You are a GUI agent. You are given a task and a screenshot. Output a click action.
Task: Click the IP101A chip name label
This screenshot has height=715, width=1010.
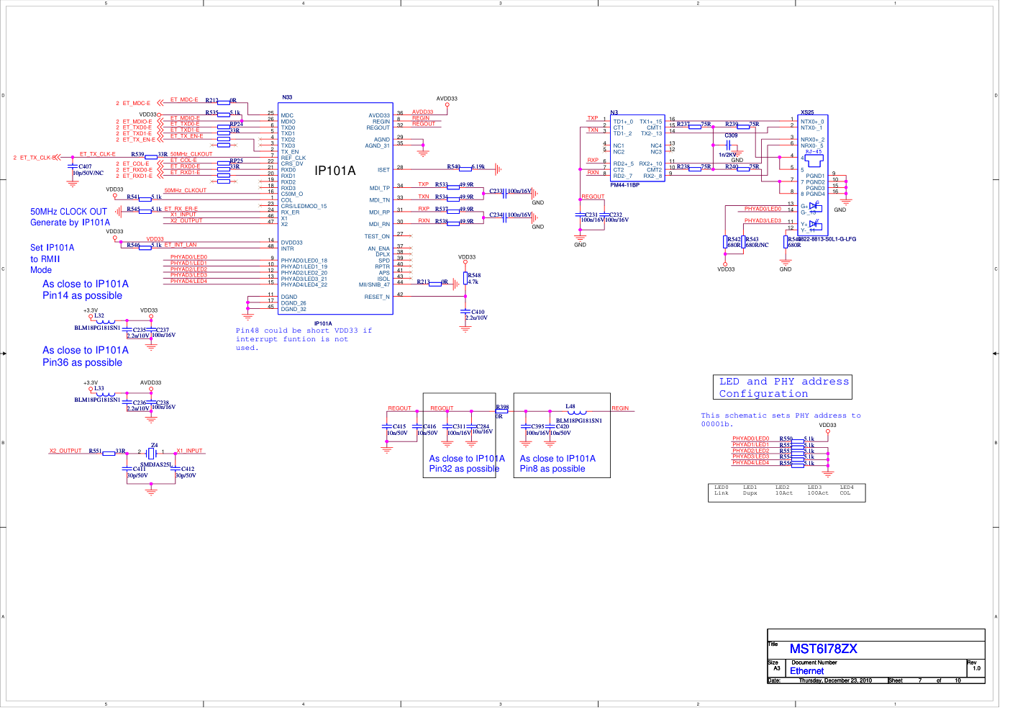pyautogui.click(x=335, y=171)
